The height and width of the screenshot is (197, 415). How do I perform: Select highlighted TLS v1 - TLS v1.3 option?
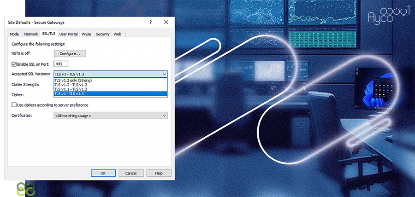tap(111, 94)
